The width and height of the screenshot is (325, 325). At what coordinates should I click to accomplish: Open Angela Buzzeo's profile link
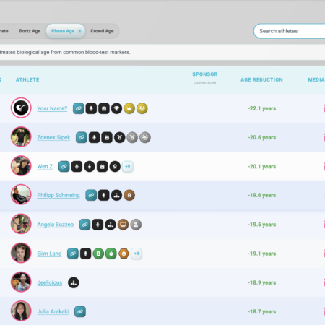[56, 225]
